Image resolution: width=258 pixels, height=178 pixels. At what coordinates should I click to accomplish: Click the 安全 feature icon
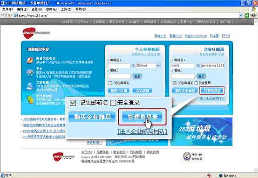pos(30,73)
